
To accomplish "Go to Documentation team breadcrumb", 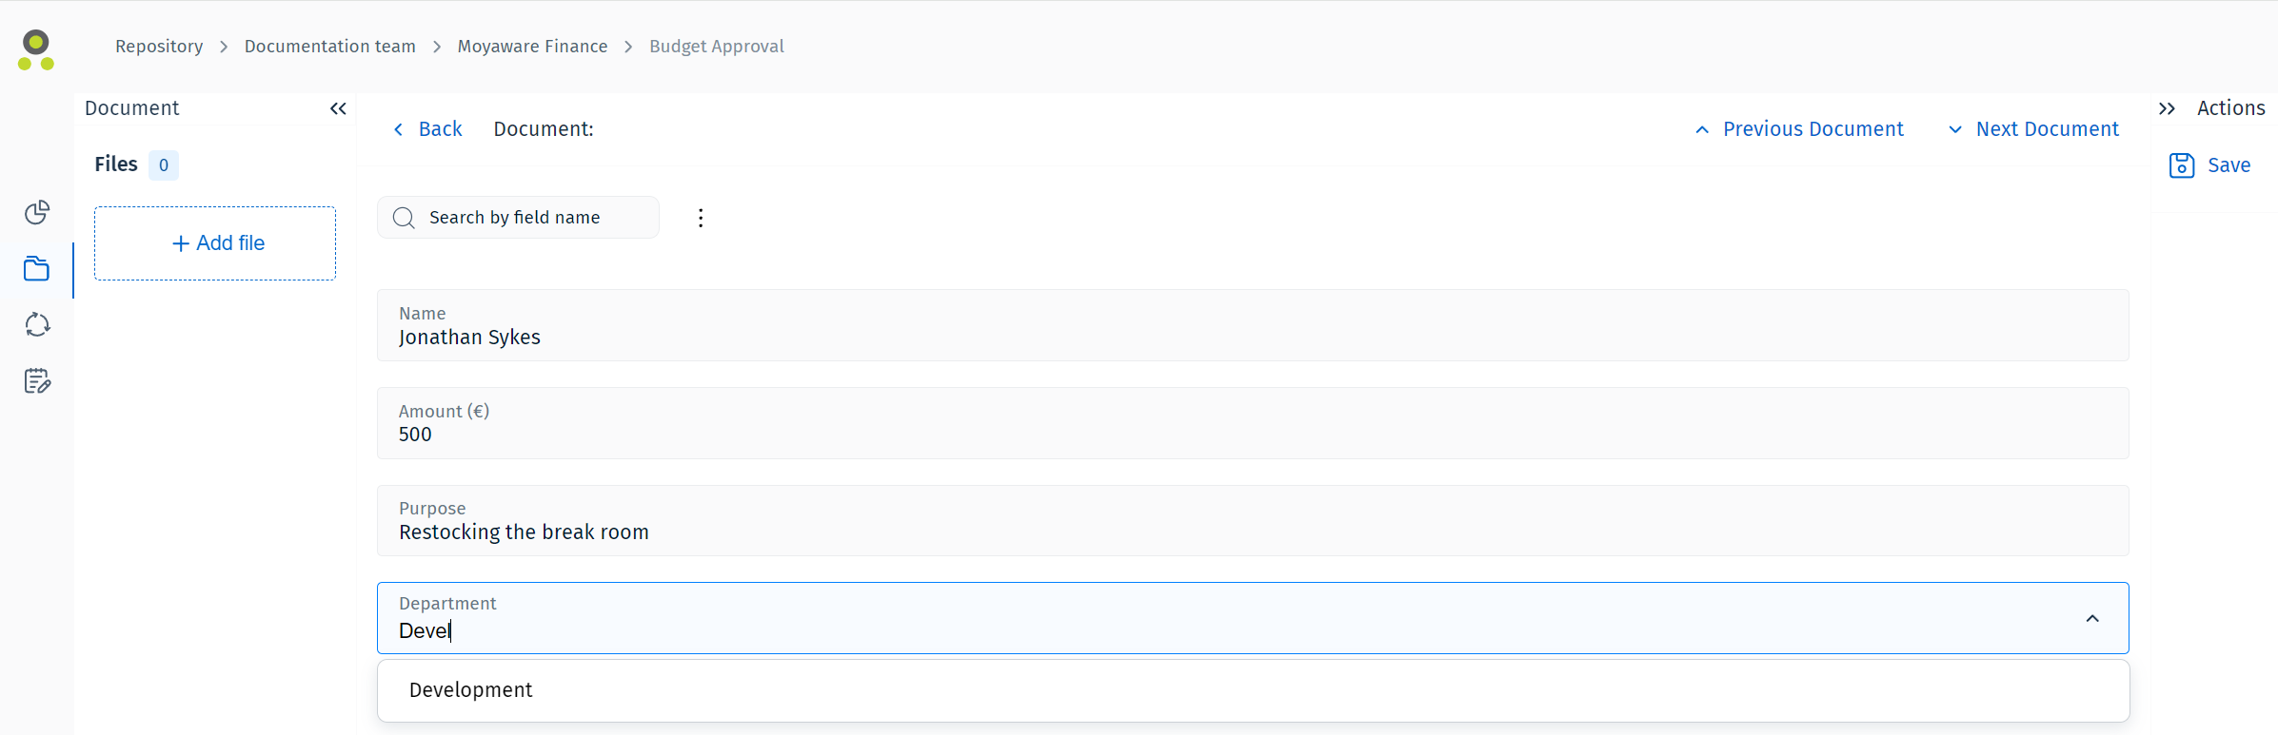I will (x=329, y=47).
